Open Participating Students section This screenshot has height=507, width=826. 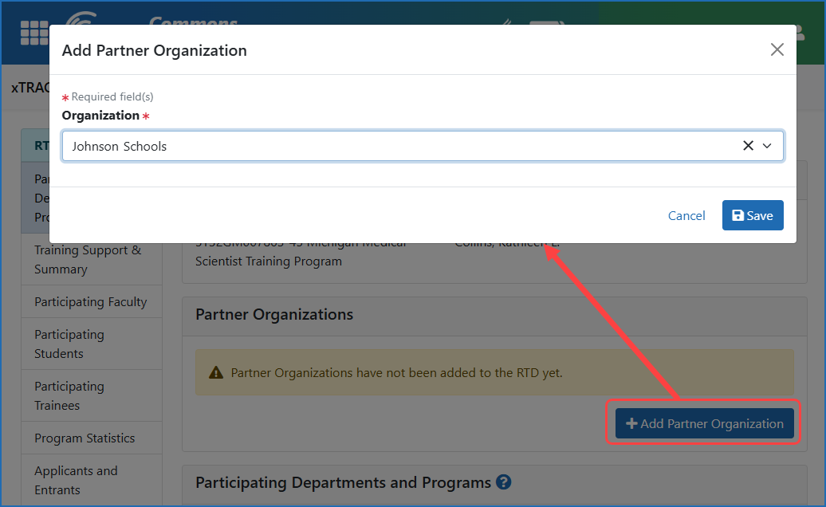click(92, 344)
